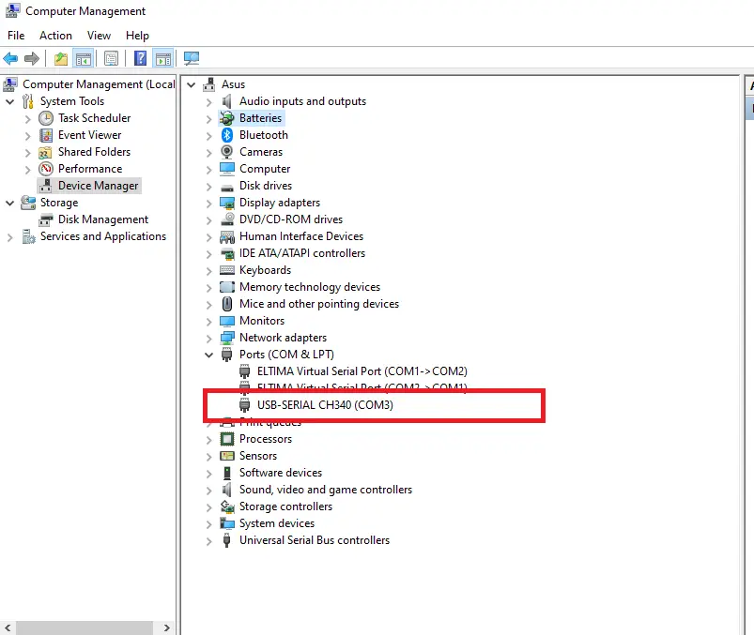Open the View menu

point(99,36)
